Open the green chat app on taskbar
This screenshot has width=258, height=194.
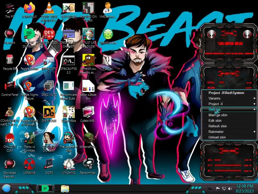tap(45, 188)
